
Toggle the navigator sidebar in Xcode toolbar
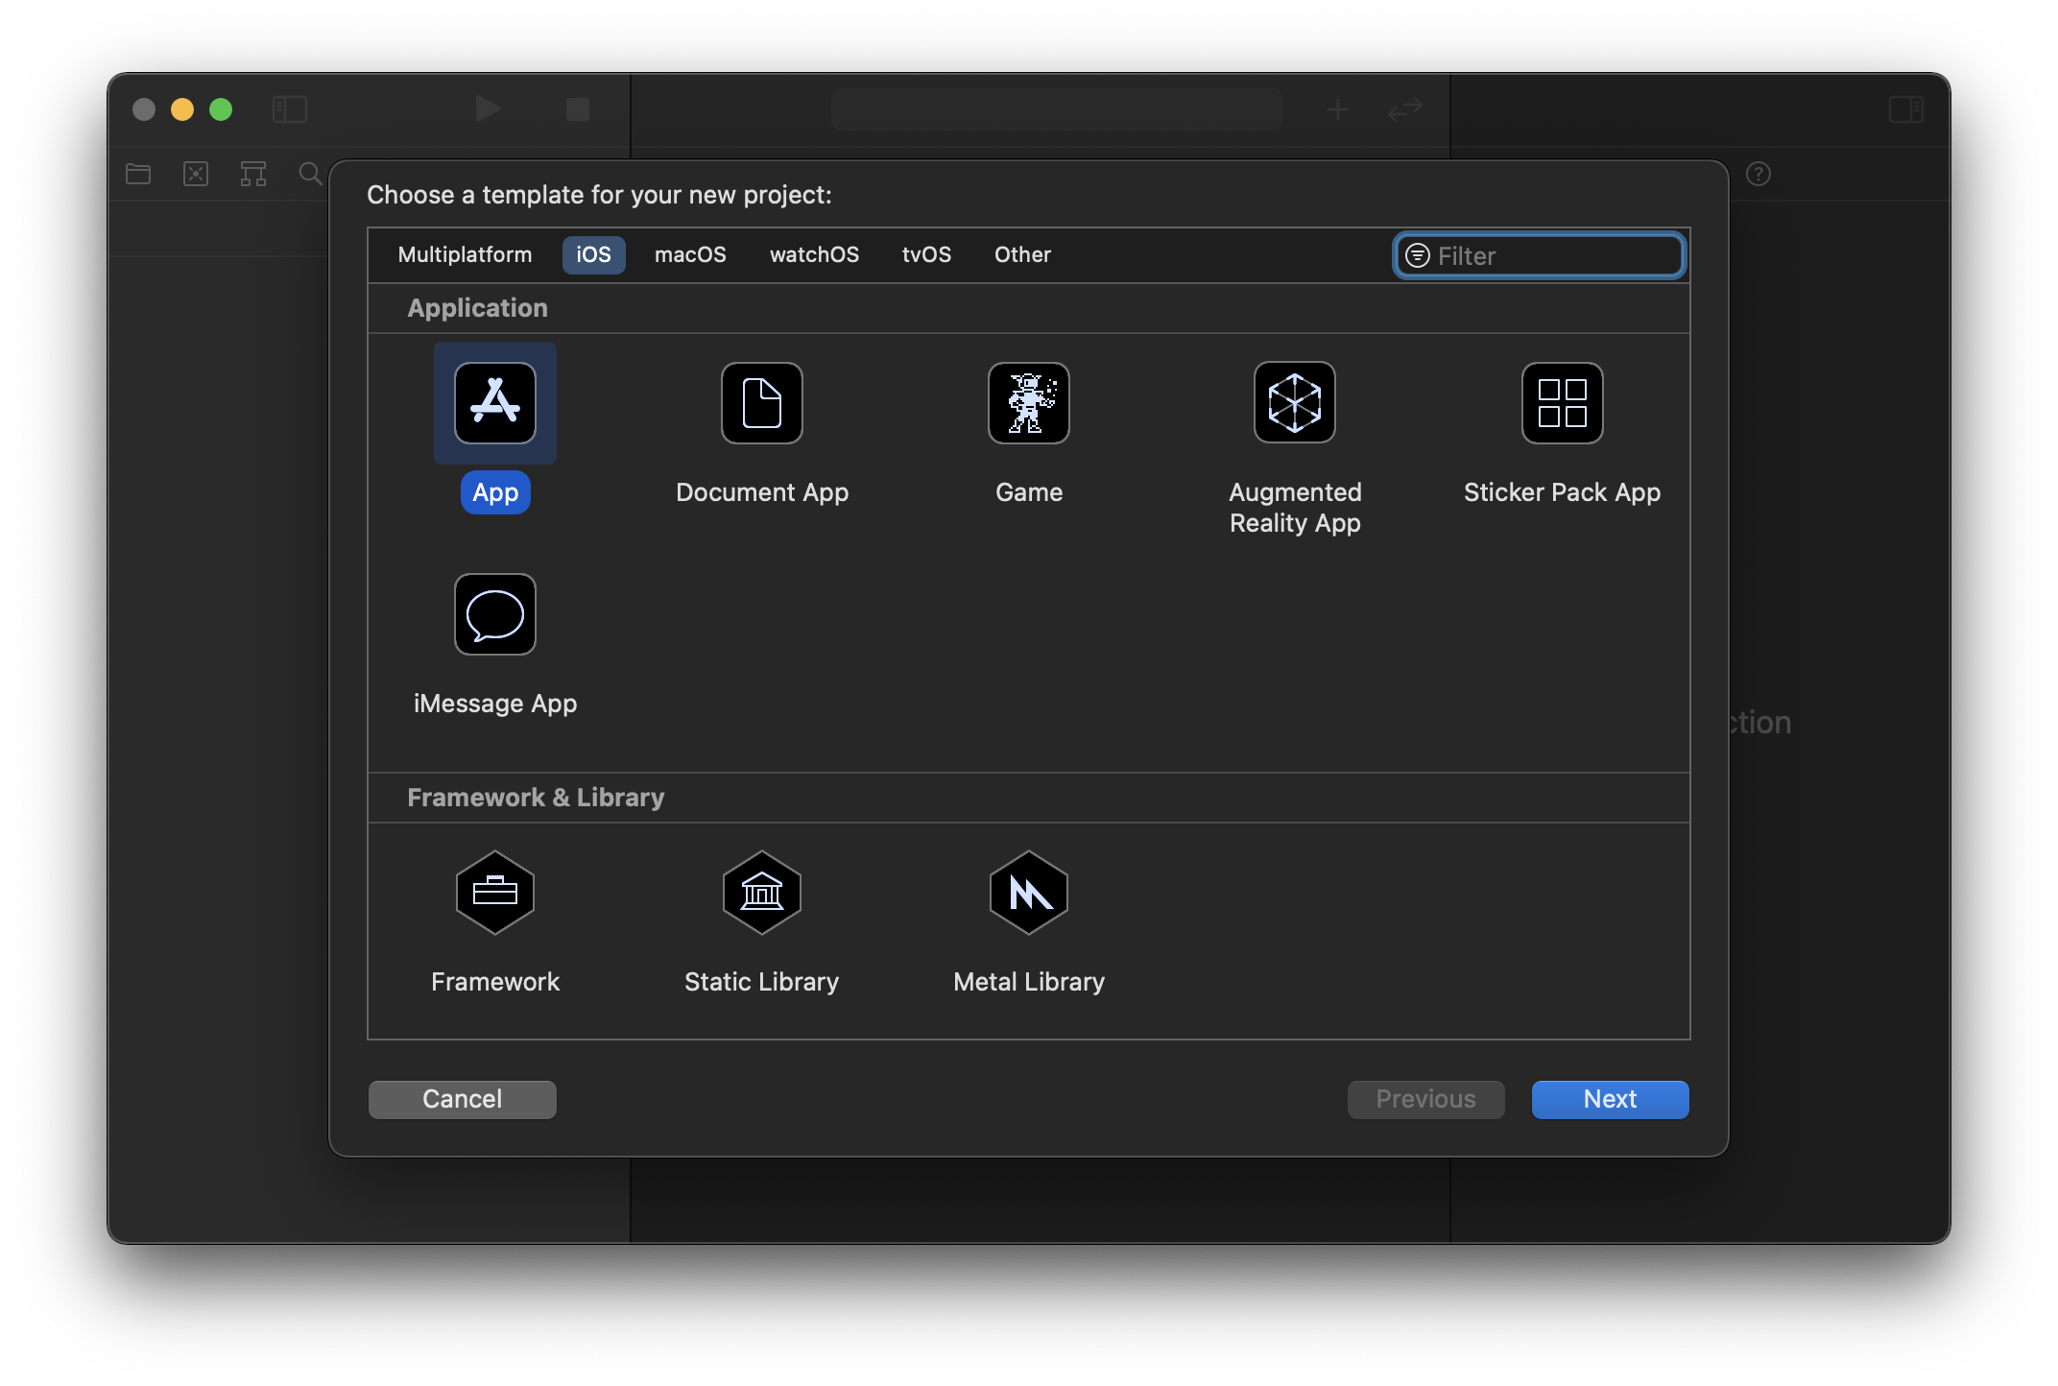click(290, 109)
